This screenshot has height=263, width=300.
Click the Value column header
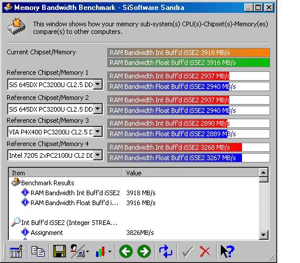[x=190, y=173]
